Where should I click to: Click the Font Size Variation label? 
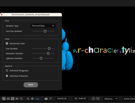coord(14,31)
